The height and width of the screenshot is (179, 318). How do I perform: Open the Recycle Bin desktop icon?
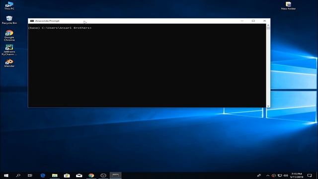click(9, 20)
